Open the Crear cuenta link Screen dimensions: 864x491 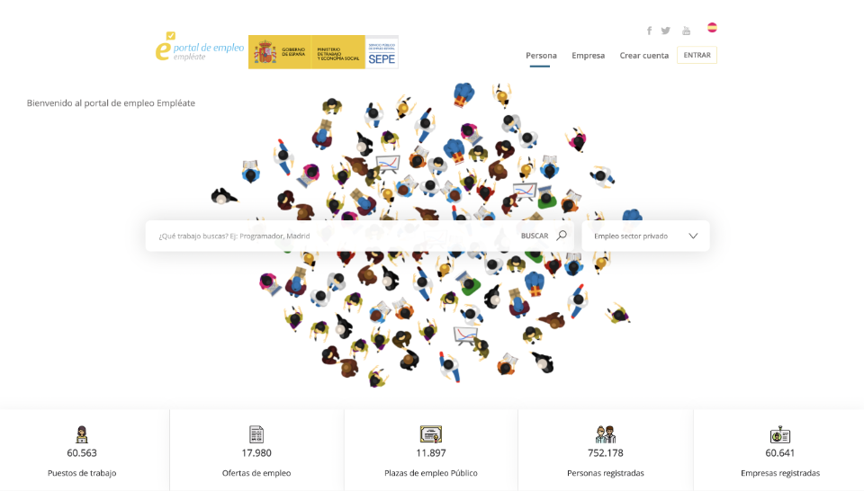click(644, 56)
